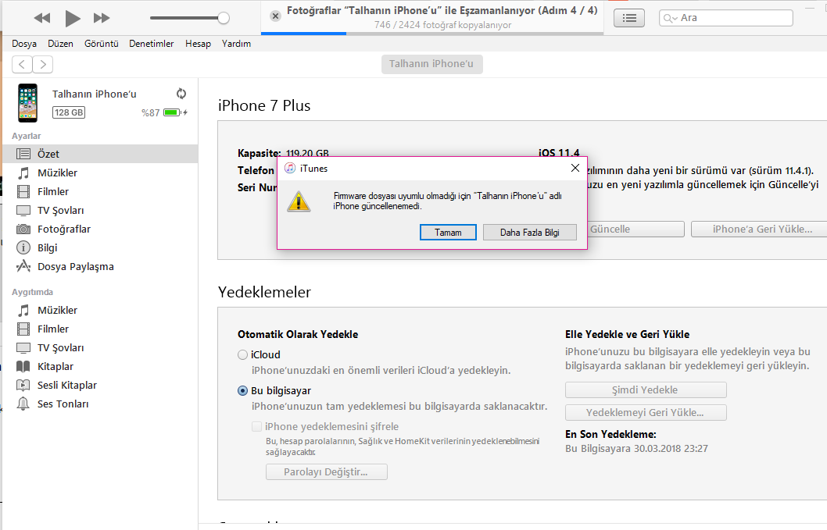Screen dimensions: 827x530
Task: Click the Güncelle button
Action: [x=635, y=229]
